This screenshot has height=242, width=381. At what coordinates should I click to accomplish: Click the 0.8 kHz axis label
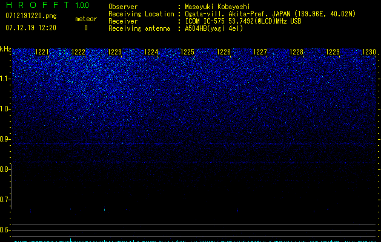(x=5, y=169)
